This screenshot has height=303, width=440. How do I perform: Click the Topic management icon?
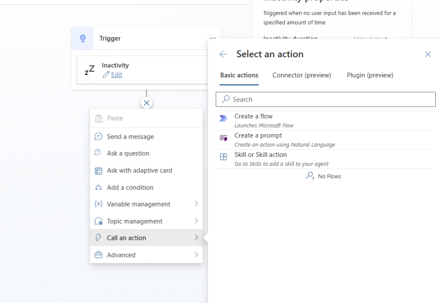point(98,221)
